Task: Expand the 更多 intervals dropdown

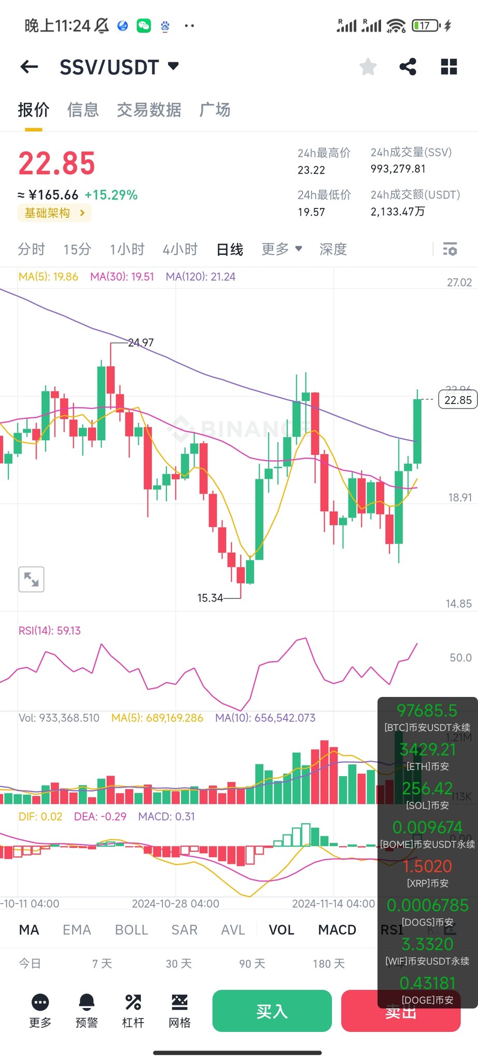Action: click(x=282, y=249)
